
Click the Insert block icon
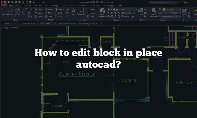tap(141, 12)
